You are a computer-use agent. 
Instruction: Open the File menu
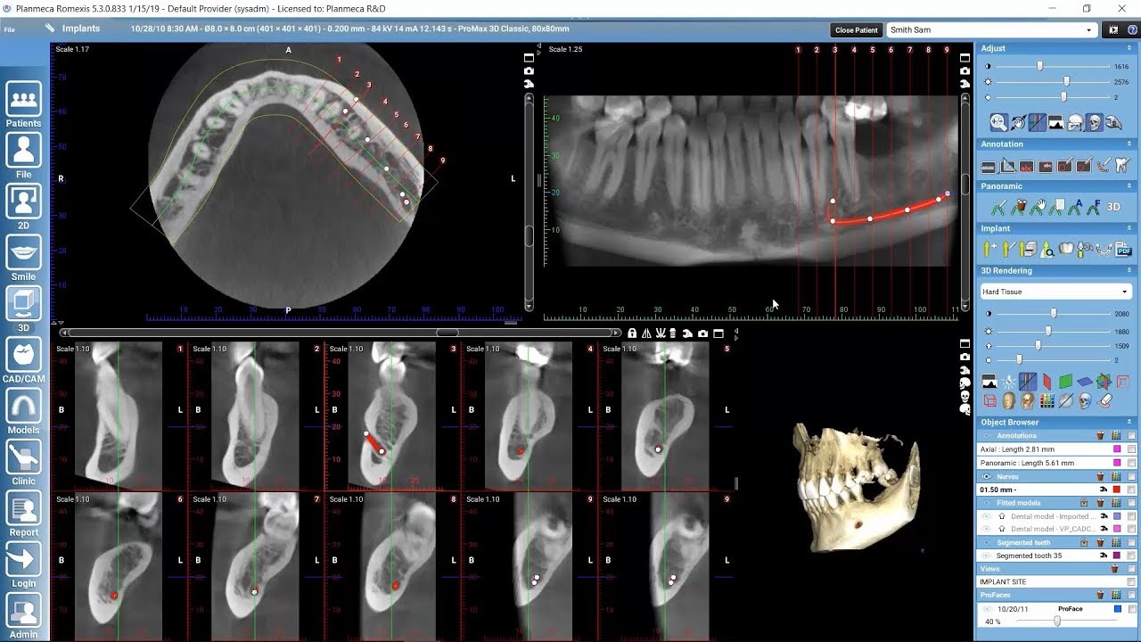point(9,29)
